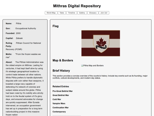Open the Pre-Great Beltrist War entry
Screen dimensions: 154x116
pyautogui.click(x=62, y=91)
